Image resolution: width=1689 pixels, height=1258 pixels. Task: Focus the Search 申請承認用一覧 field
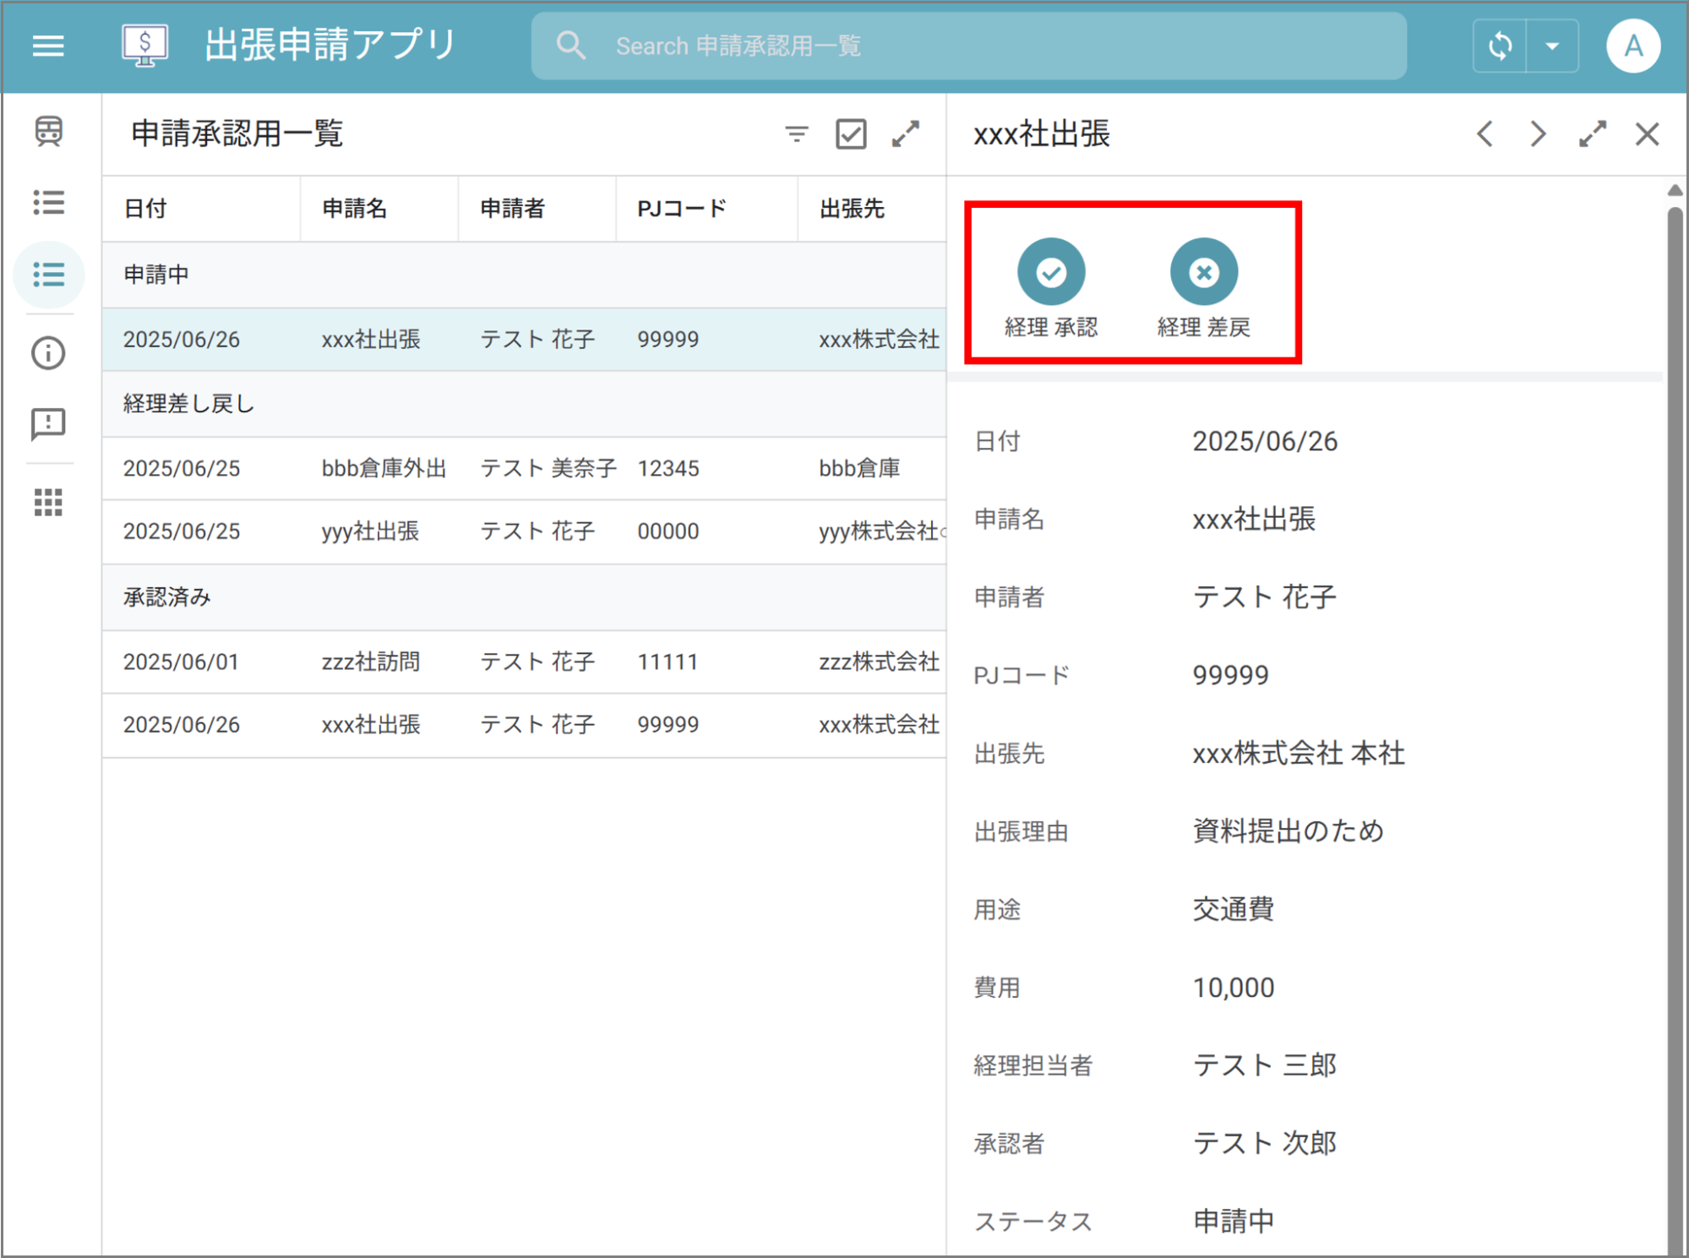coord(969,46)
